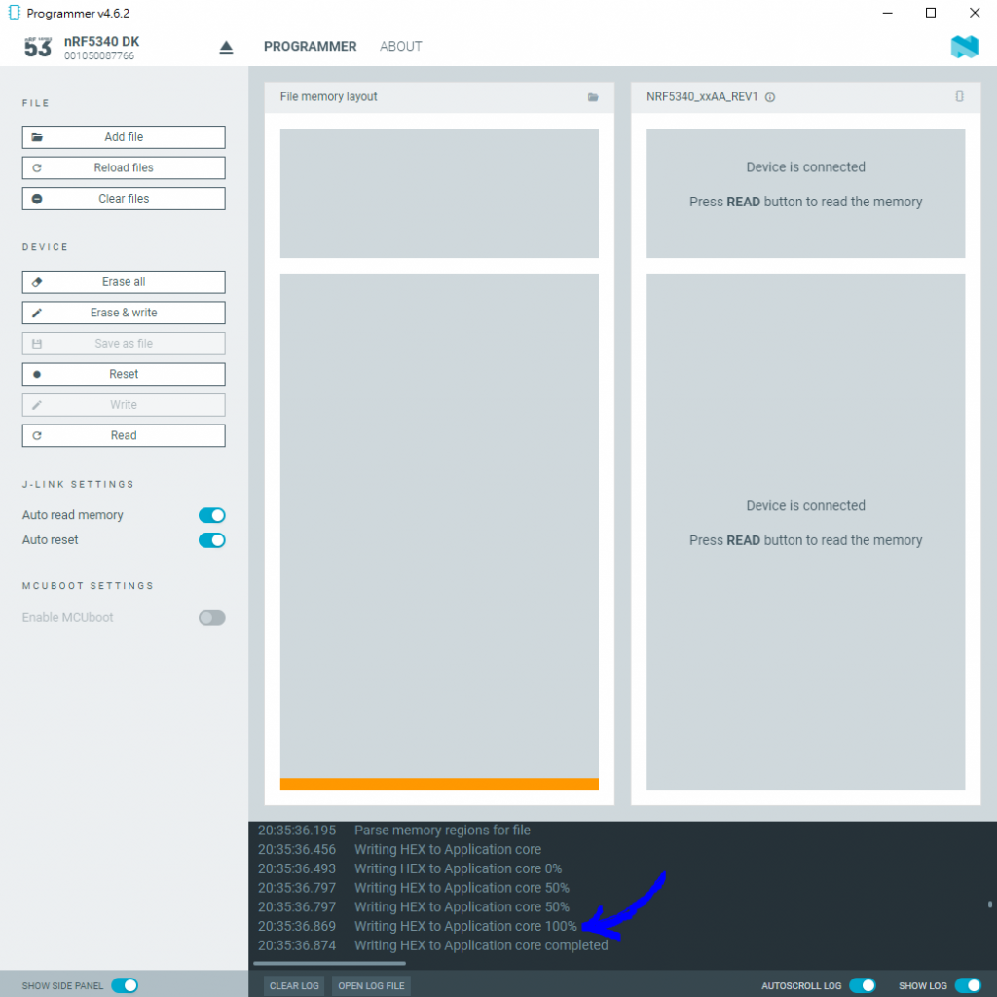Click the nRF53 series device icon
This screenshot has height=997, width=997.
coord(38,47)
